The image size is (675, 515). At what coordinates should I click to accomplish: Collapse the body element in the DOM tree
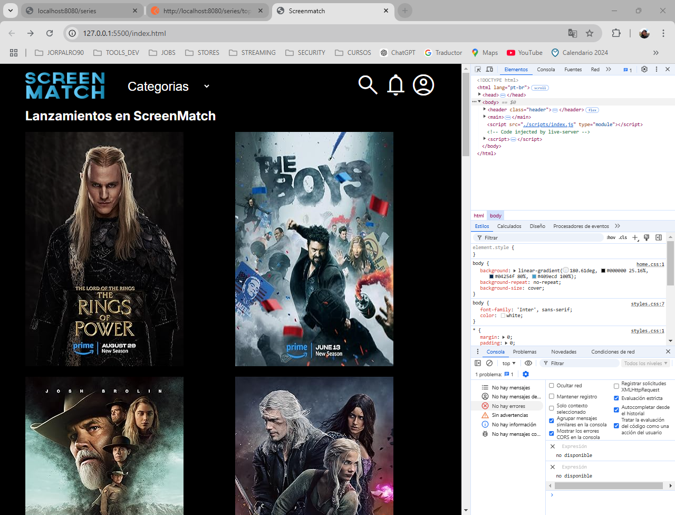tap(479, 102)
